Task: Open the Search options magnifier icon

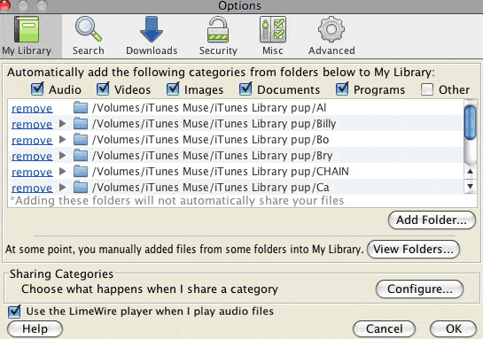Action: click(89, 29)
